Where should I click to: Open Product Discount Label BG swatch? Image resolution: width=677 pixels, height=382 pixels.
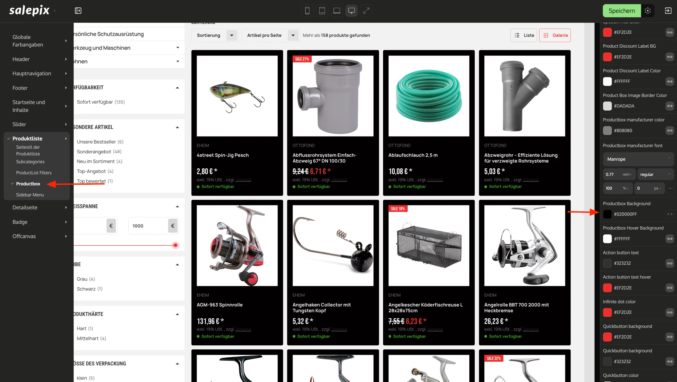point(607,57)
